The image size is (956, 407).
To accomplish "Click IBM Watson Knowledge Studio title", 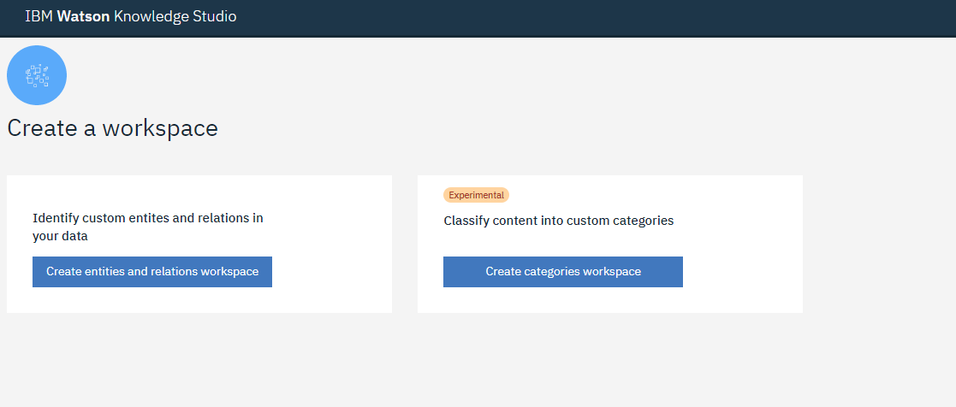I will (130, 16).
